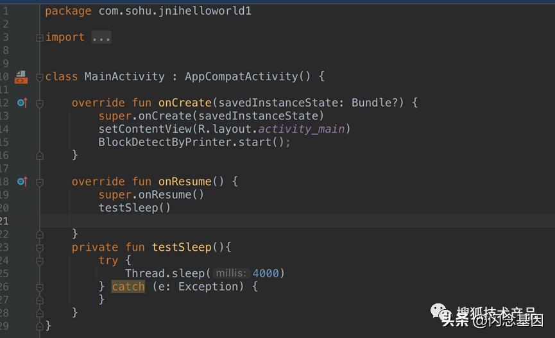Click super.onResume() call

tap(151, 195)
